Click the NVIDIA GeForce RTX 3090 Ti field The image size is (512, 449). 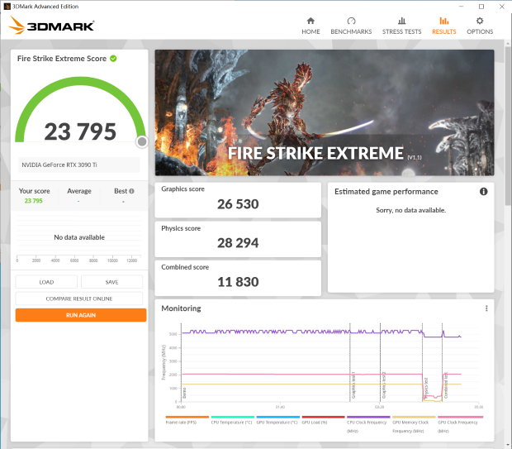(79, 165)
